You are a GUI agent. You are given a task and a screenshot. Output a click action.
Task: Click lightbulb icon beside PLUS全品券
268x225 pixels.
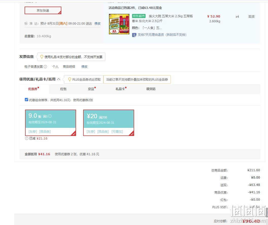click(69, 79)
